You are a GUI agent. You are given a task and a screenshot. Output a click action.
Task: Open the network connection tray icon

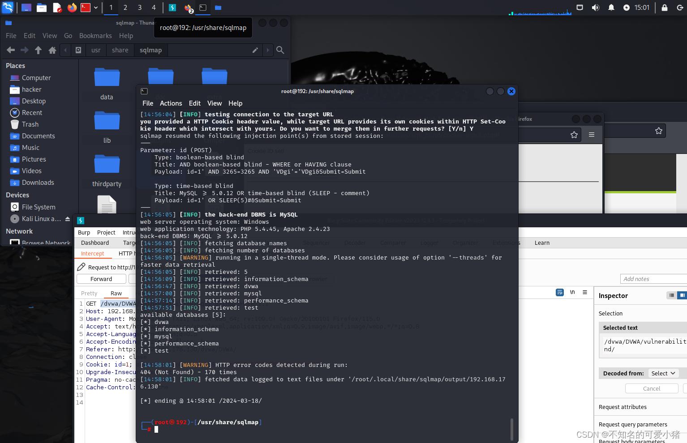(580, 8)
